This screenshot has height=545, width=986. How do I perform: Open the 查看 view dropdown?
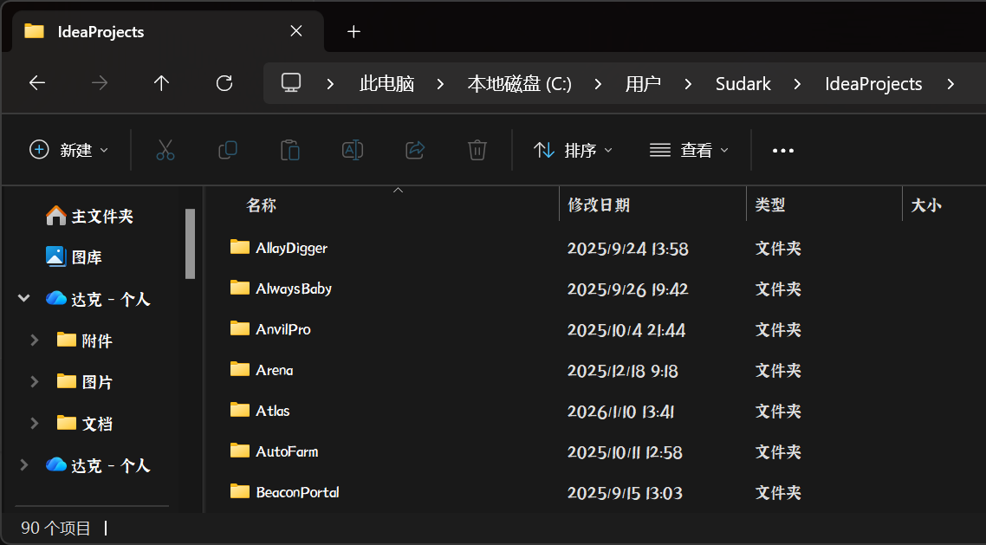tap(689, 150)
